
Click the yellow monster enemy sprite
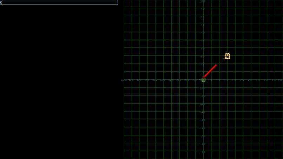227,56
